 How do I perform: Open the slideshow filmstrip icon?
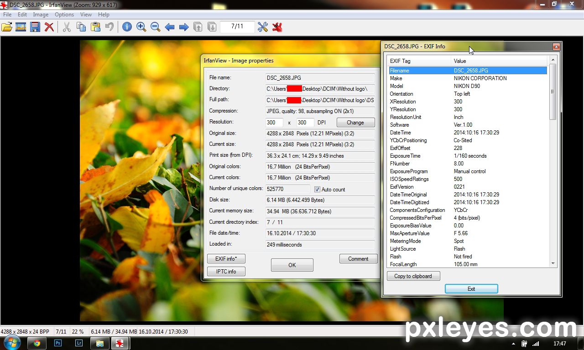point(21,27)
